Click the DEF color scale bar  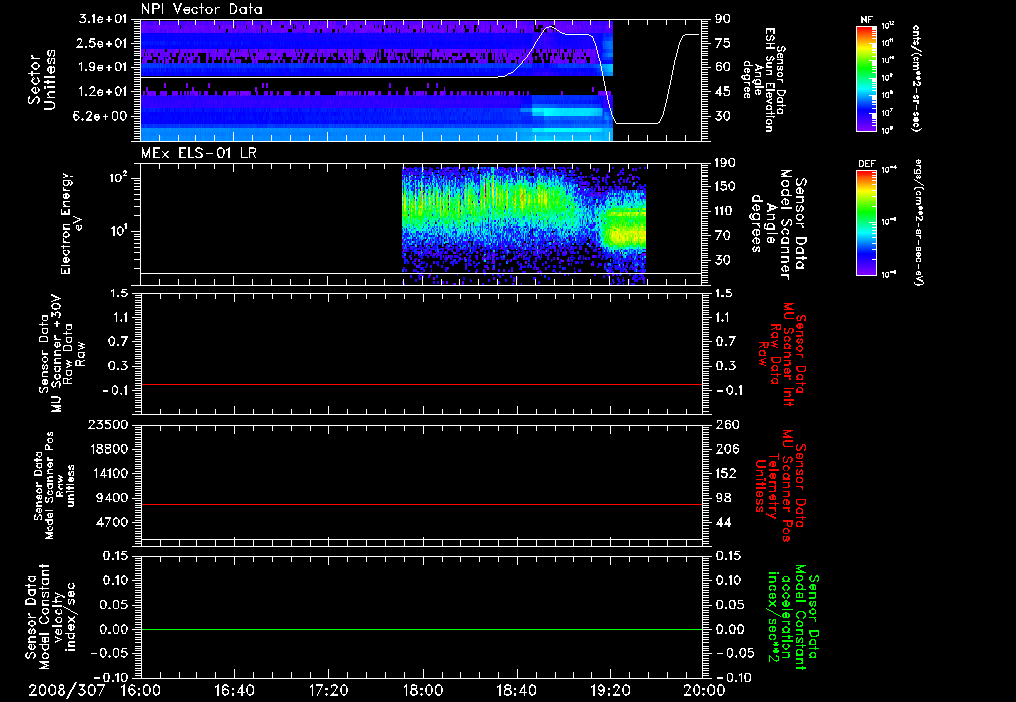866,222
